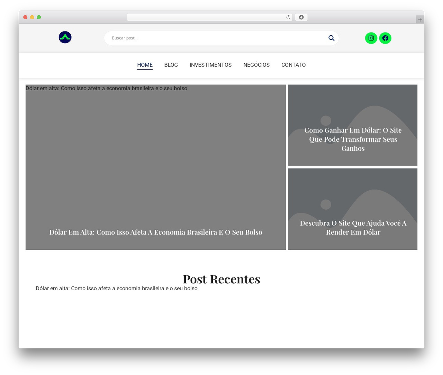This screenshot has width=443, height=375.
Task: Open recent post link under Post Recentes
Action: point(117,289)
